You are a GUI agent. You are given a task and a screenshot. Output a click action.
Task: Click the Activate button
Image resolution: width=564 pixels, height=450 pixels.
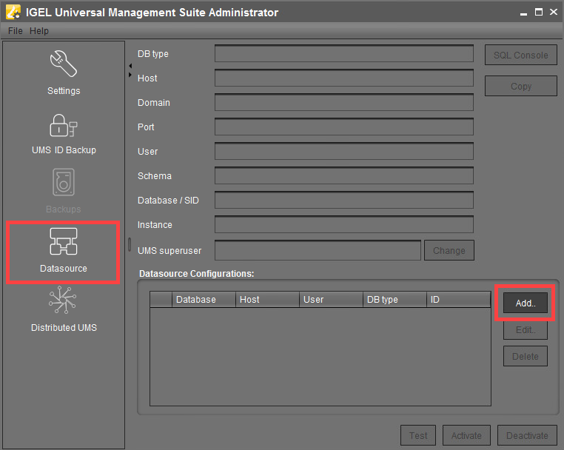(466, 435)
